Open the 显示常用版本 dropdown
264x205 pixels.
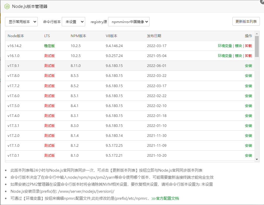[21, 22]
